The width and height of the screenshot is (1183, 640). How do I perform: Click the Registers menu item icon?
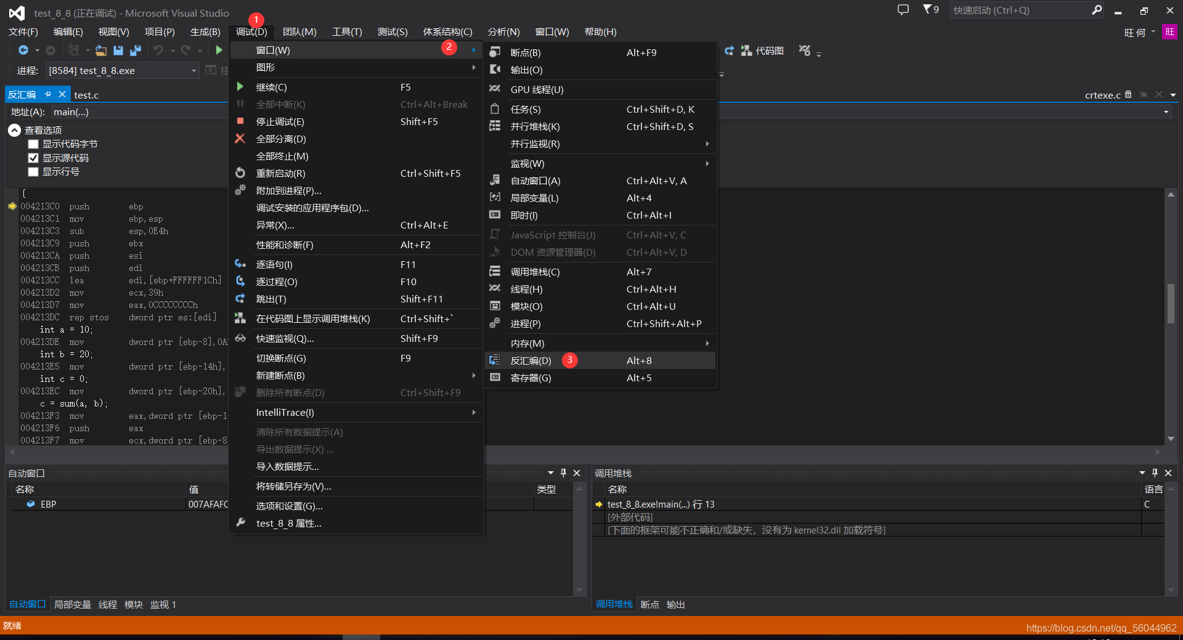point(495,378)
